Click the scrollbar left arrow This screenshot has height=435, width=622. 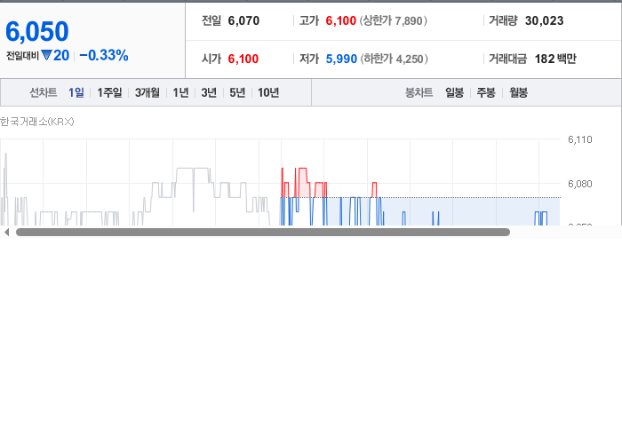6,233
